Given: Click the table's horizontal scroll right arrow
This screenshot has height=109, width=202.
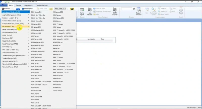Looking at the screenshot, I should pos(112,42).
